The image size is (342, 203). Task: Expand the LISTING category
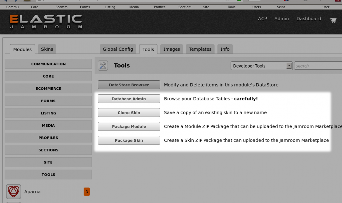tap(48, 113)
